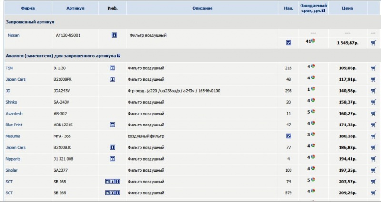Screen dimensions: 381x202
Task: Click Avantech manufacturer link
Action: (x=14, y=114)
